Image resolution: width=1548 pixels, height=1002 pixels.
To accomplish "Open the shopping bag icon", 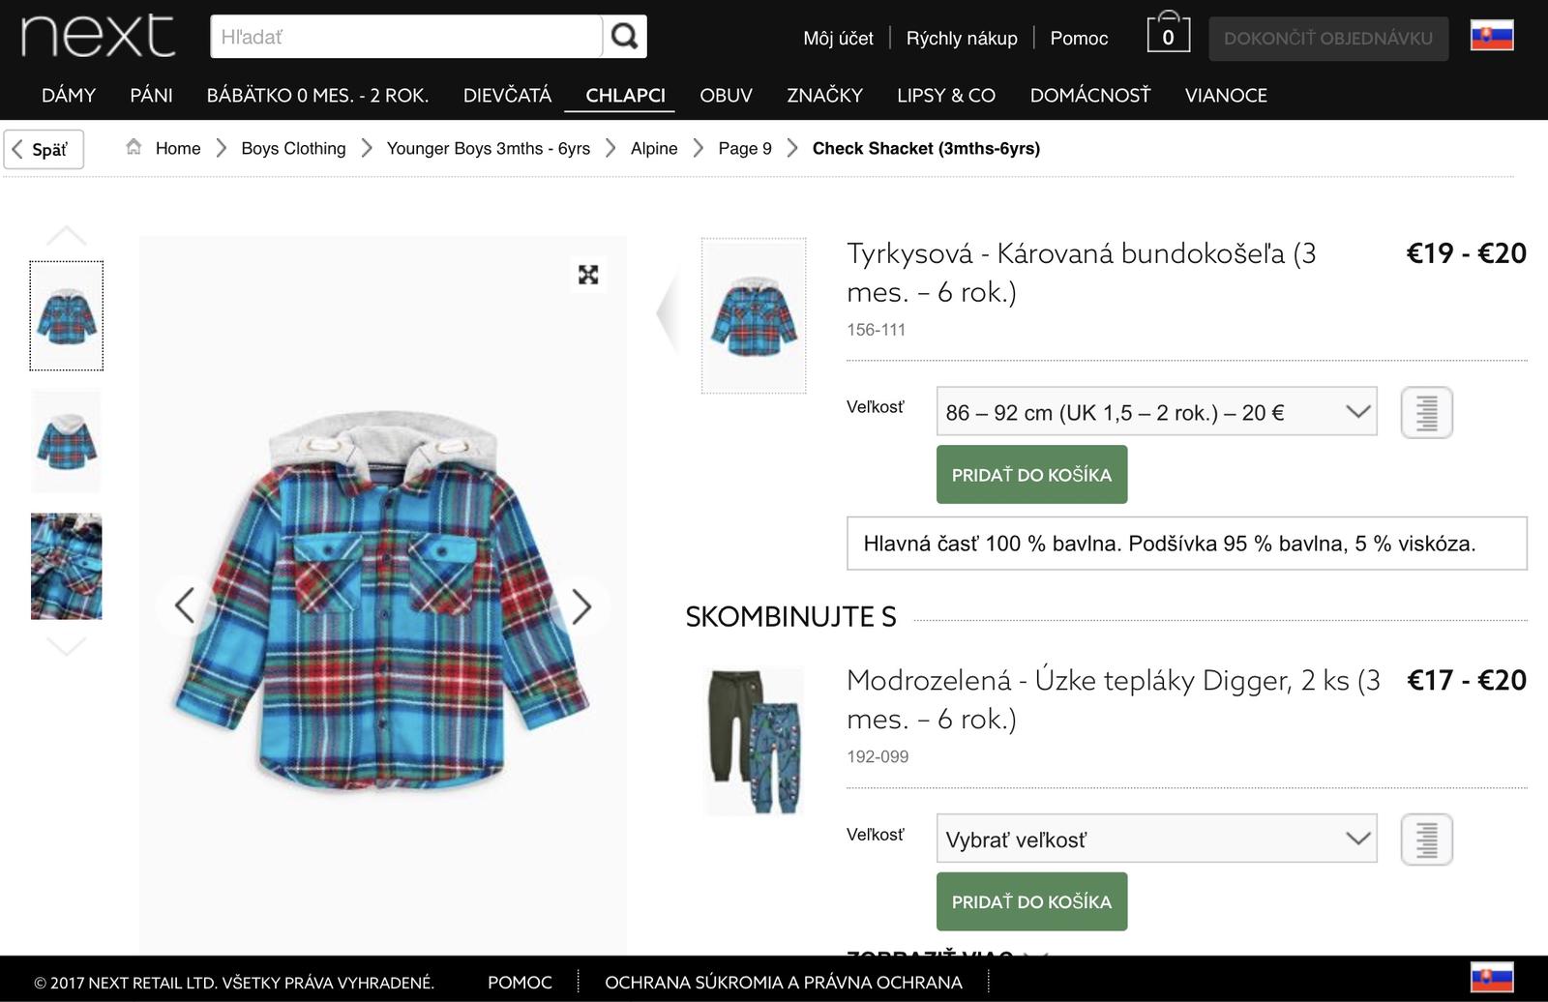I will pos(1168,35).
